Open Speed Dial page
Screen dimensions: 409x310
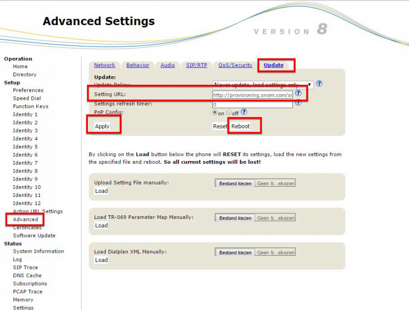click(x=27, y=98)
